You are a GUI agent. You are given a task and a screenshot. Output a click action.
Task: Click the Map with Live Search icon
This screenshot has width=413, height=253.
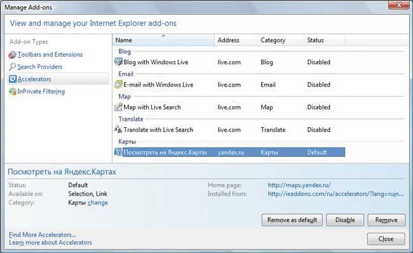119,107
